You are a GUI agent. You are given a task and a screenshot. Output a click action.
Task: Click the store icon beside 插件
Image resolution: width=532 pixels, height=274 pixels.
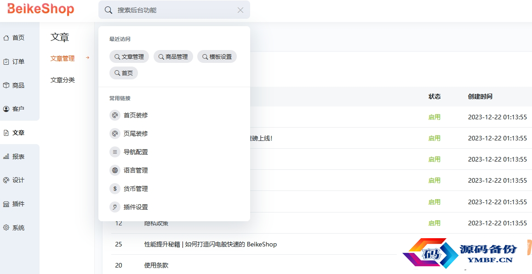tap(6, 204)
